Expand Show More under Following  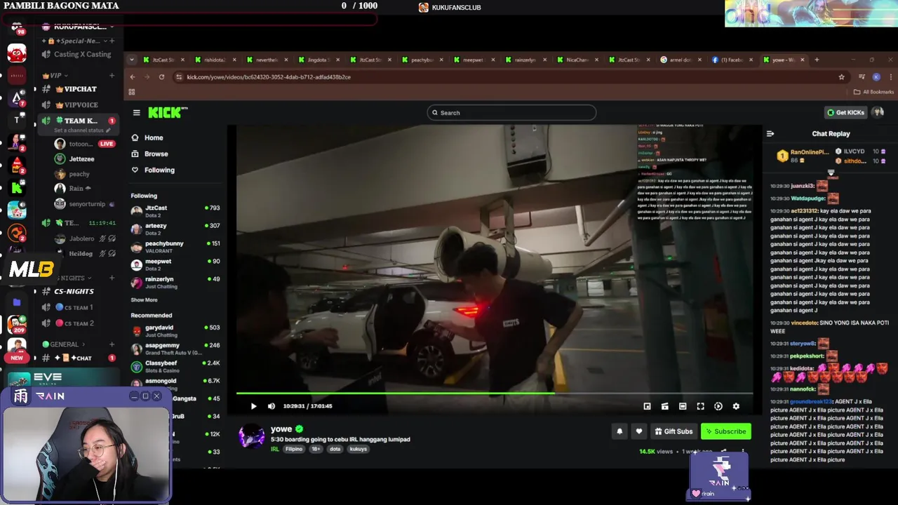[144, 300]
